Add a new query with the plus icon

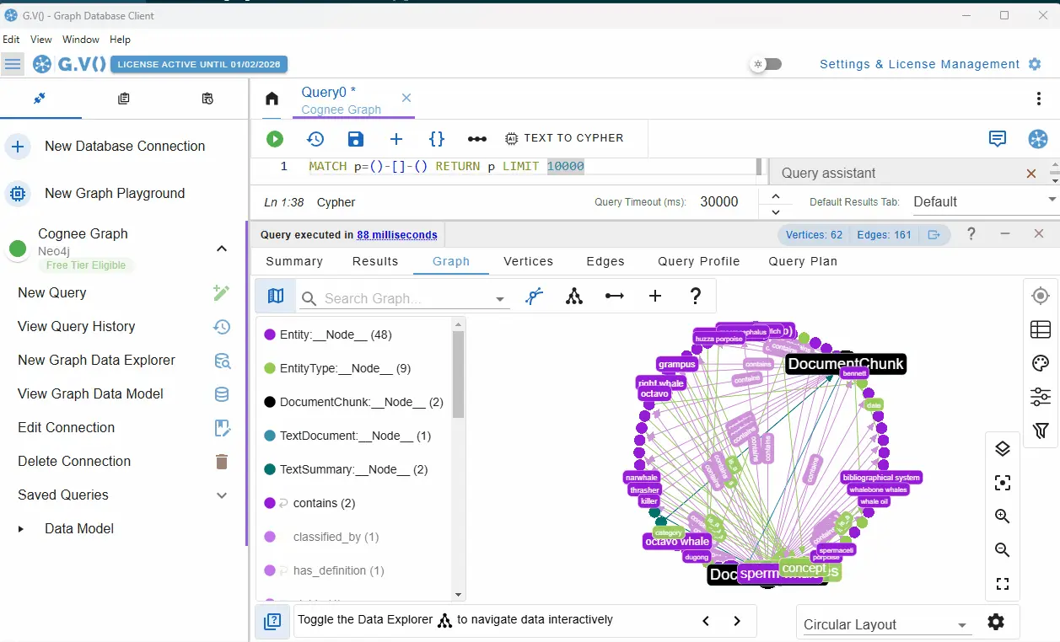tap(396, 139)
